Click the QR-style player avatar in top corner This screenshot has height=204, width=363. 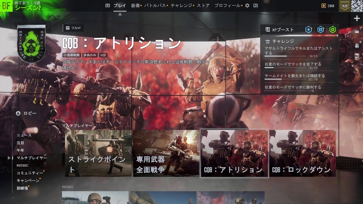point(357,6)
